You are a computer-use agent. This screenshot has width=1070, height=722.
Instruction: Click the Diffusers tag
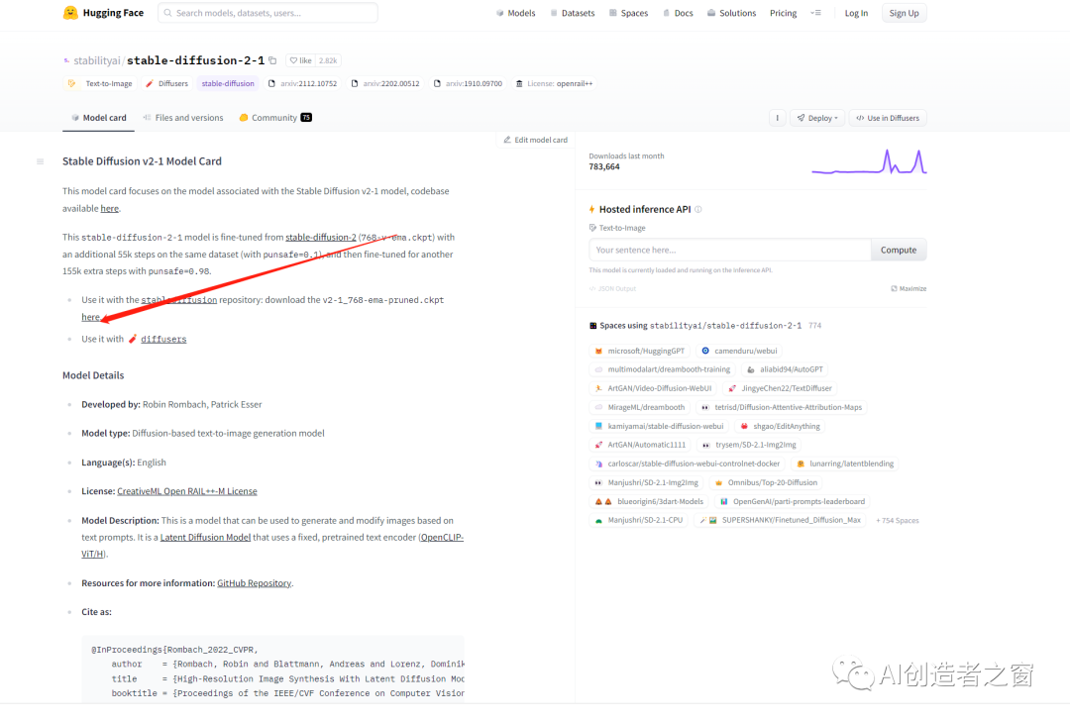tap(166, 84)
